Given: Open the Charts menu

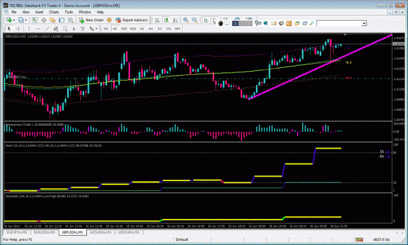Looking at the screenshot, I should [54, 12].
